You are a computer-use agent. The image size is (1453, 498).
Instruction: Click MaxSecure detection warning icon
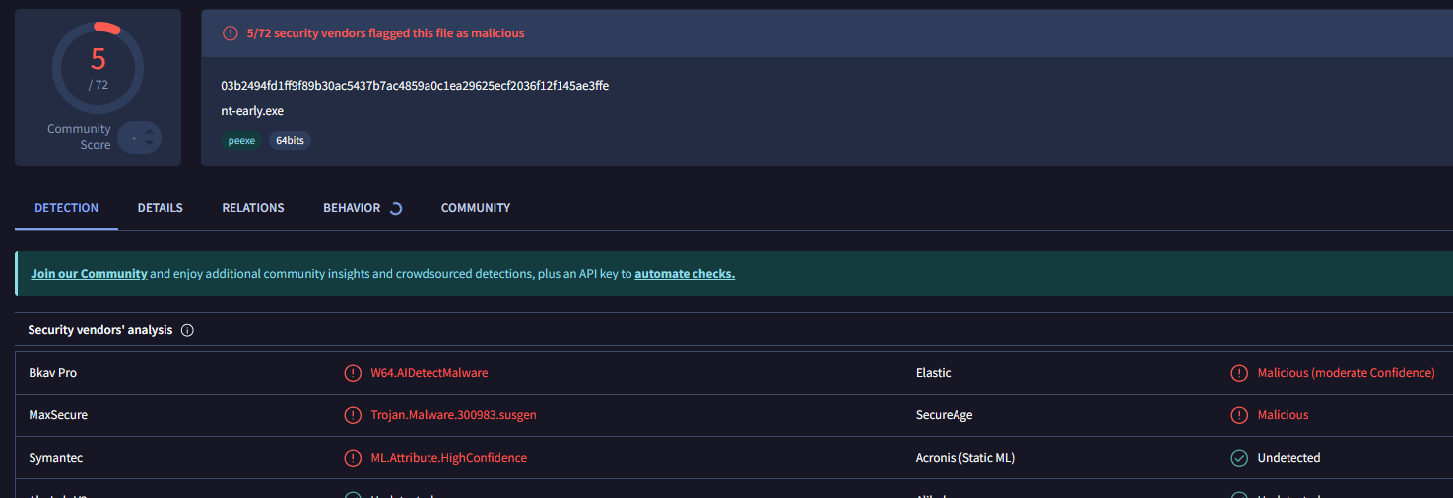[x=352, y=415]
